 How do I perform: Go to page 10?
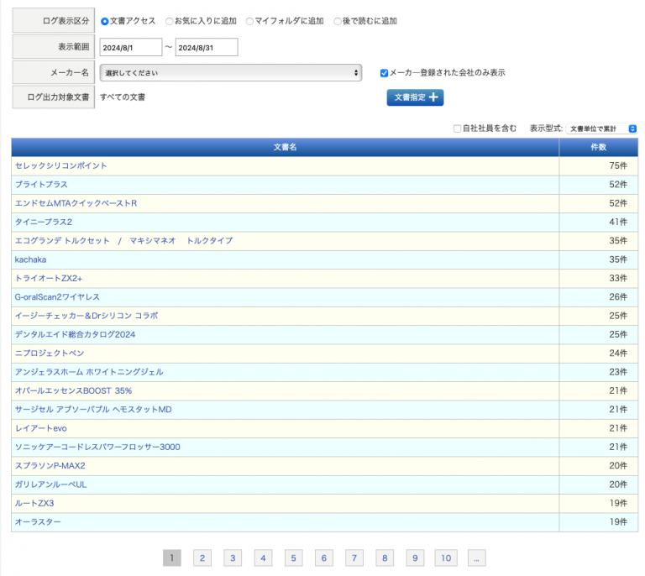pos(446,558)
